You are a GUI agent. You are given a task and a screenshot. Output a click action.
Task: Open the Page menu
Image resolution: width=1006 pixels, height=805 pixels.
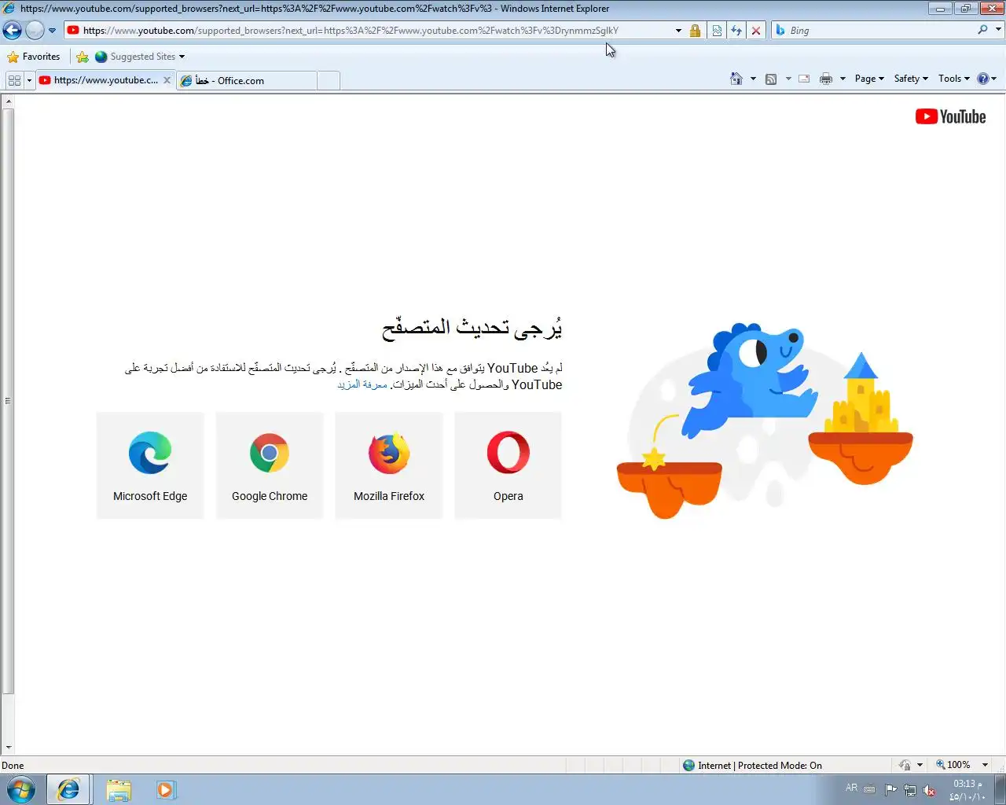[x=869, y=79]
